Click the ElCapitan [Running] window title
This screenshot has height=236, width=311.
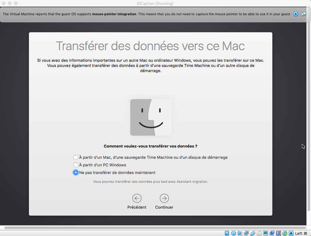[x=155, y=4]
